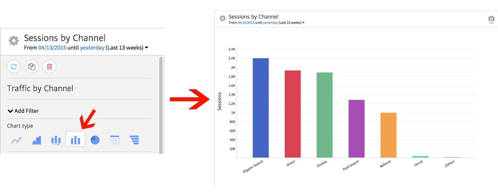
Task: Select the pie chart type
Action: (95, 140)
